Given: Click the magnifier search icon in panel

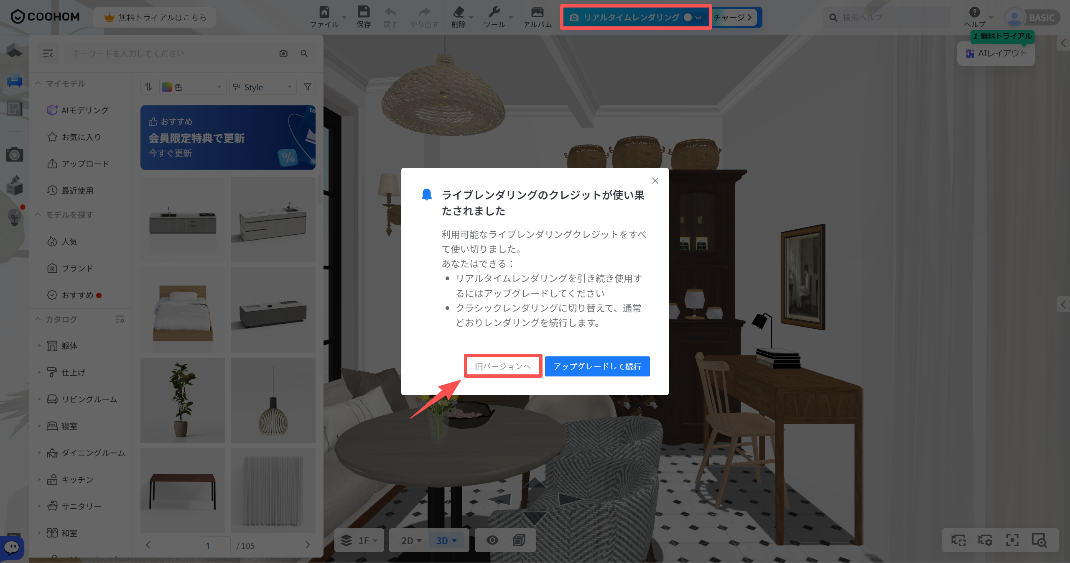Looking at the screenshot, I should 304,54.
